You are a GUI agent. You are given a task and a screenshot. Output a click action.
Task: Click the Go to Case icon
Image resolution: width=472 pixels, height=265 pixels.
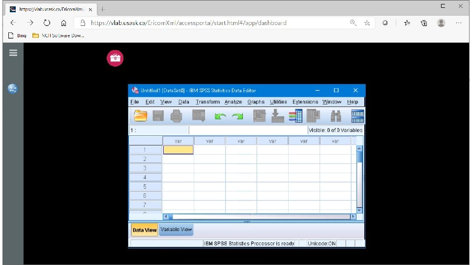260,116
